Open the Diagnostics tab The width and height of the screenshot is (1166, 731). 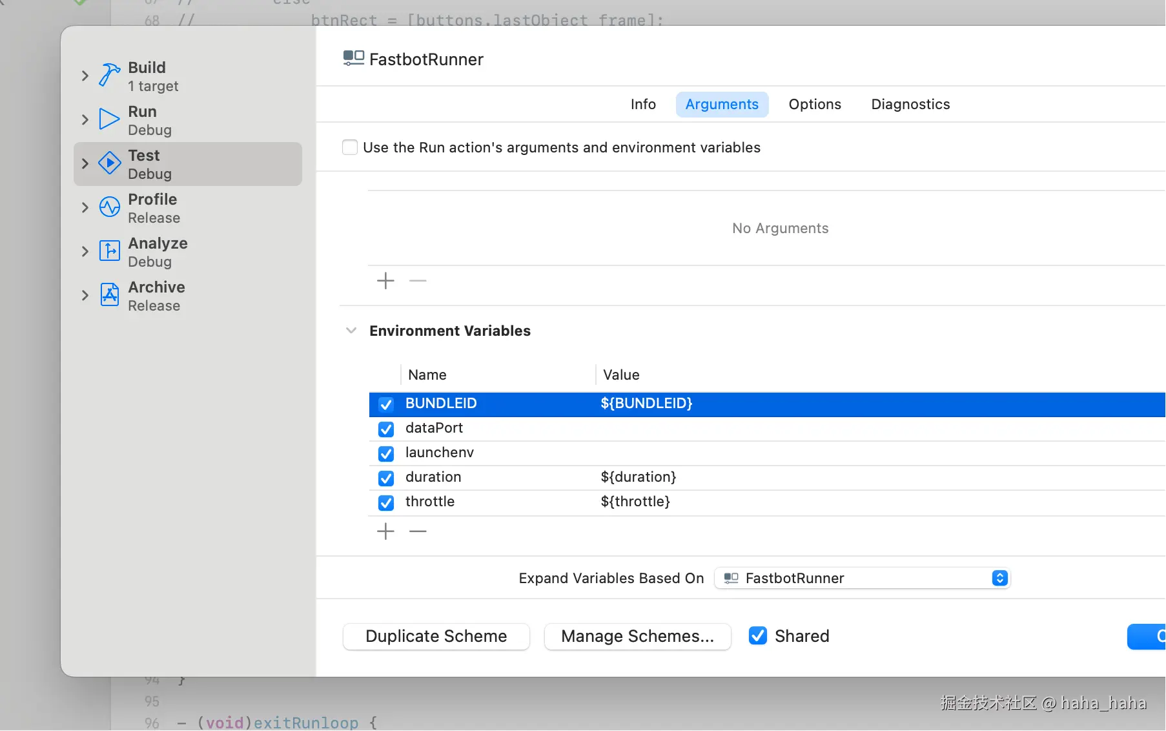[x=910, y=105]
